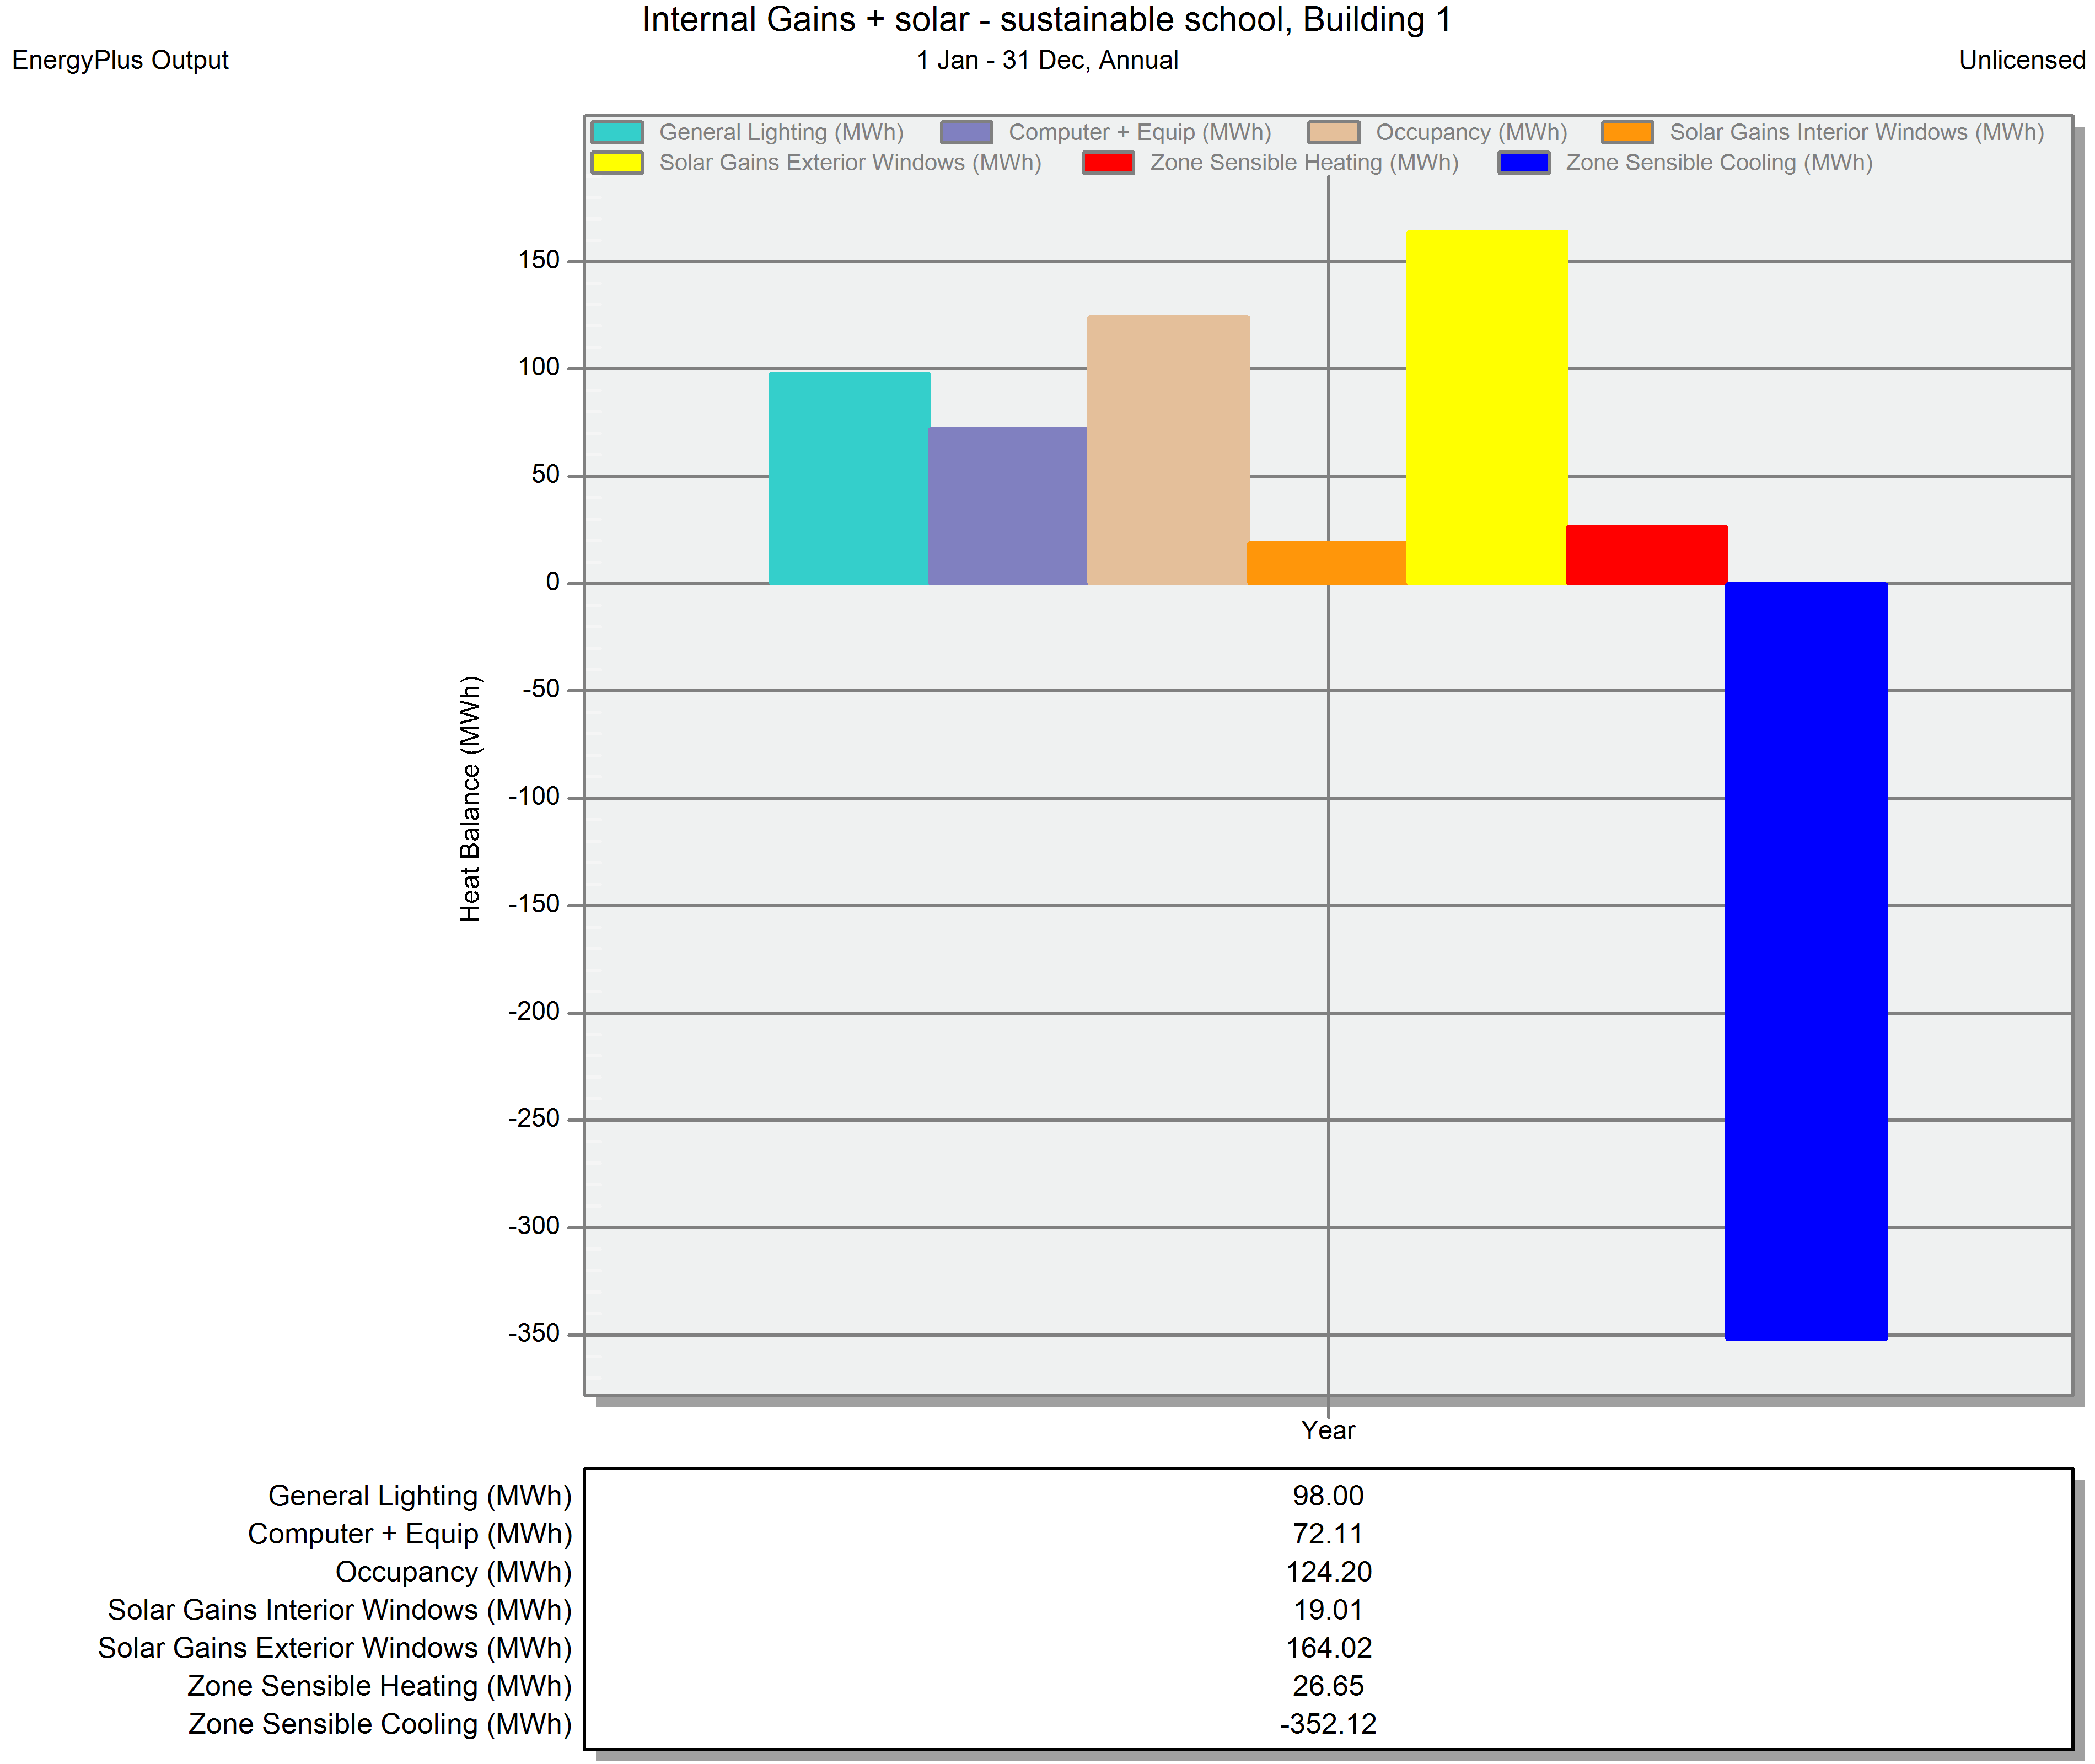Viewport: 2095px width, 1764px height.
Task: Click the 124.20 table value
Action: [x=1328, y=1572]
